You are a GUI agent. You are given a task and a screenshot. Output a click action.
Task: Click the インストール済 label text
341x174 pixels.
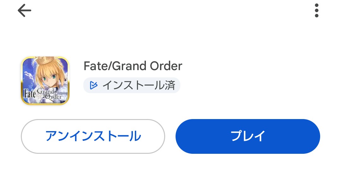[x=139, y=85]
